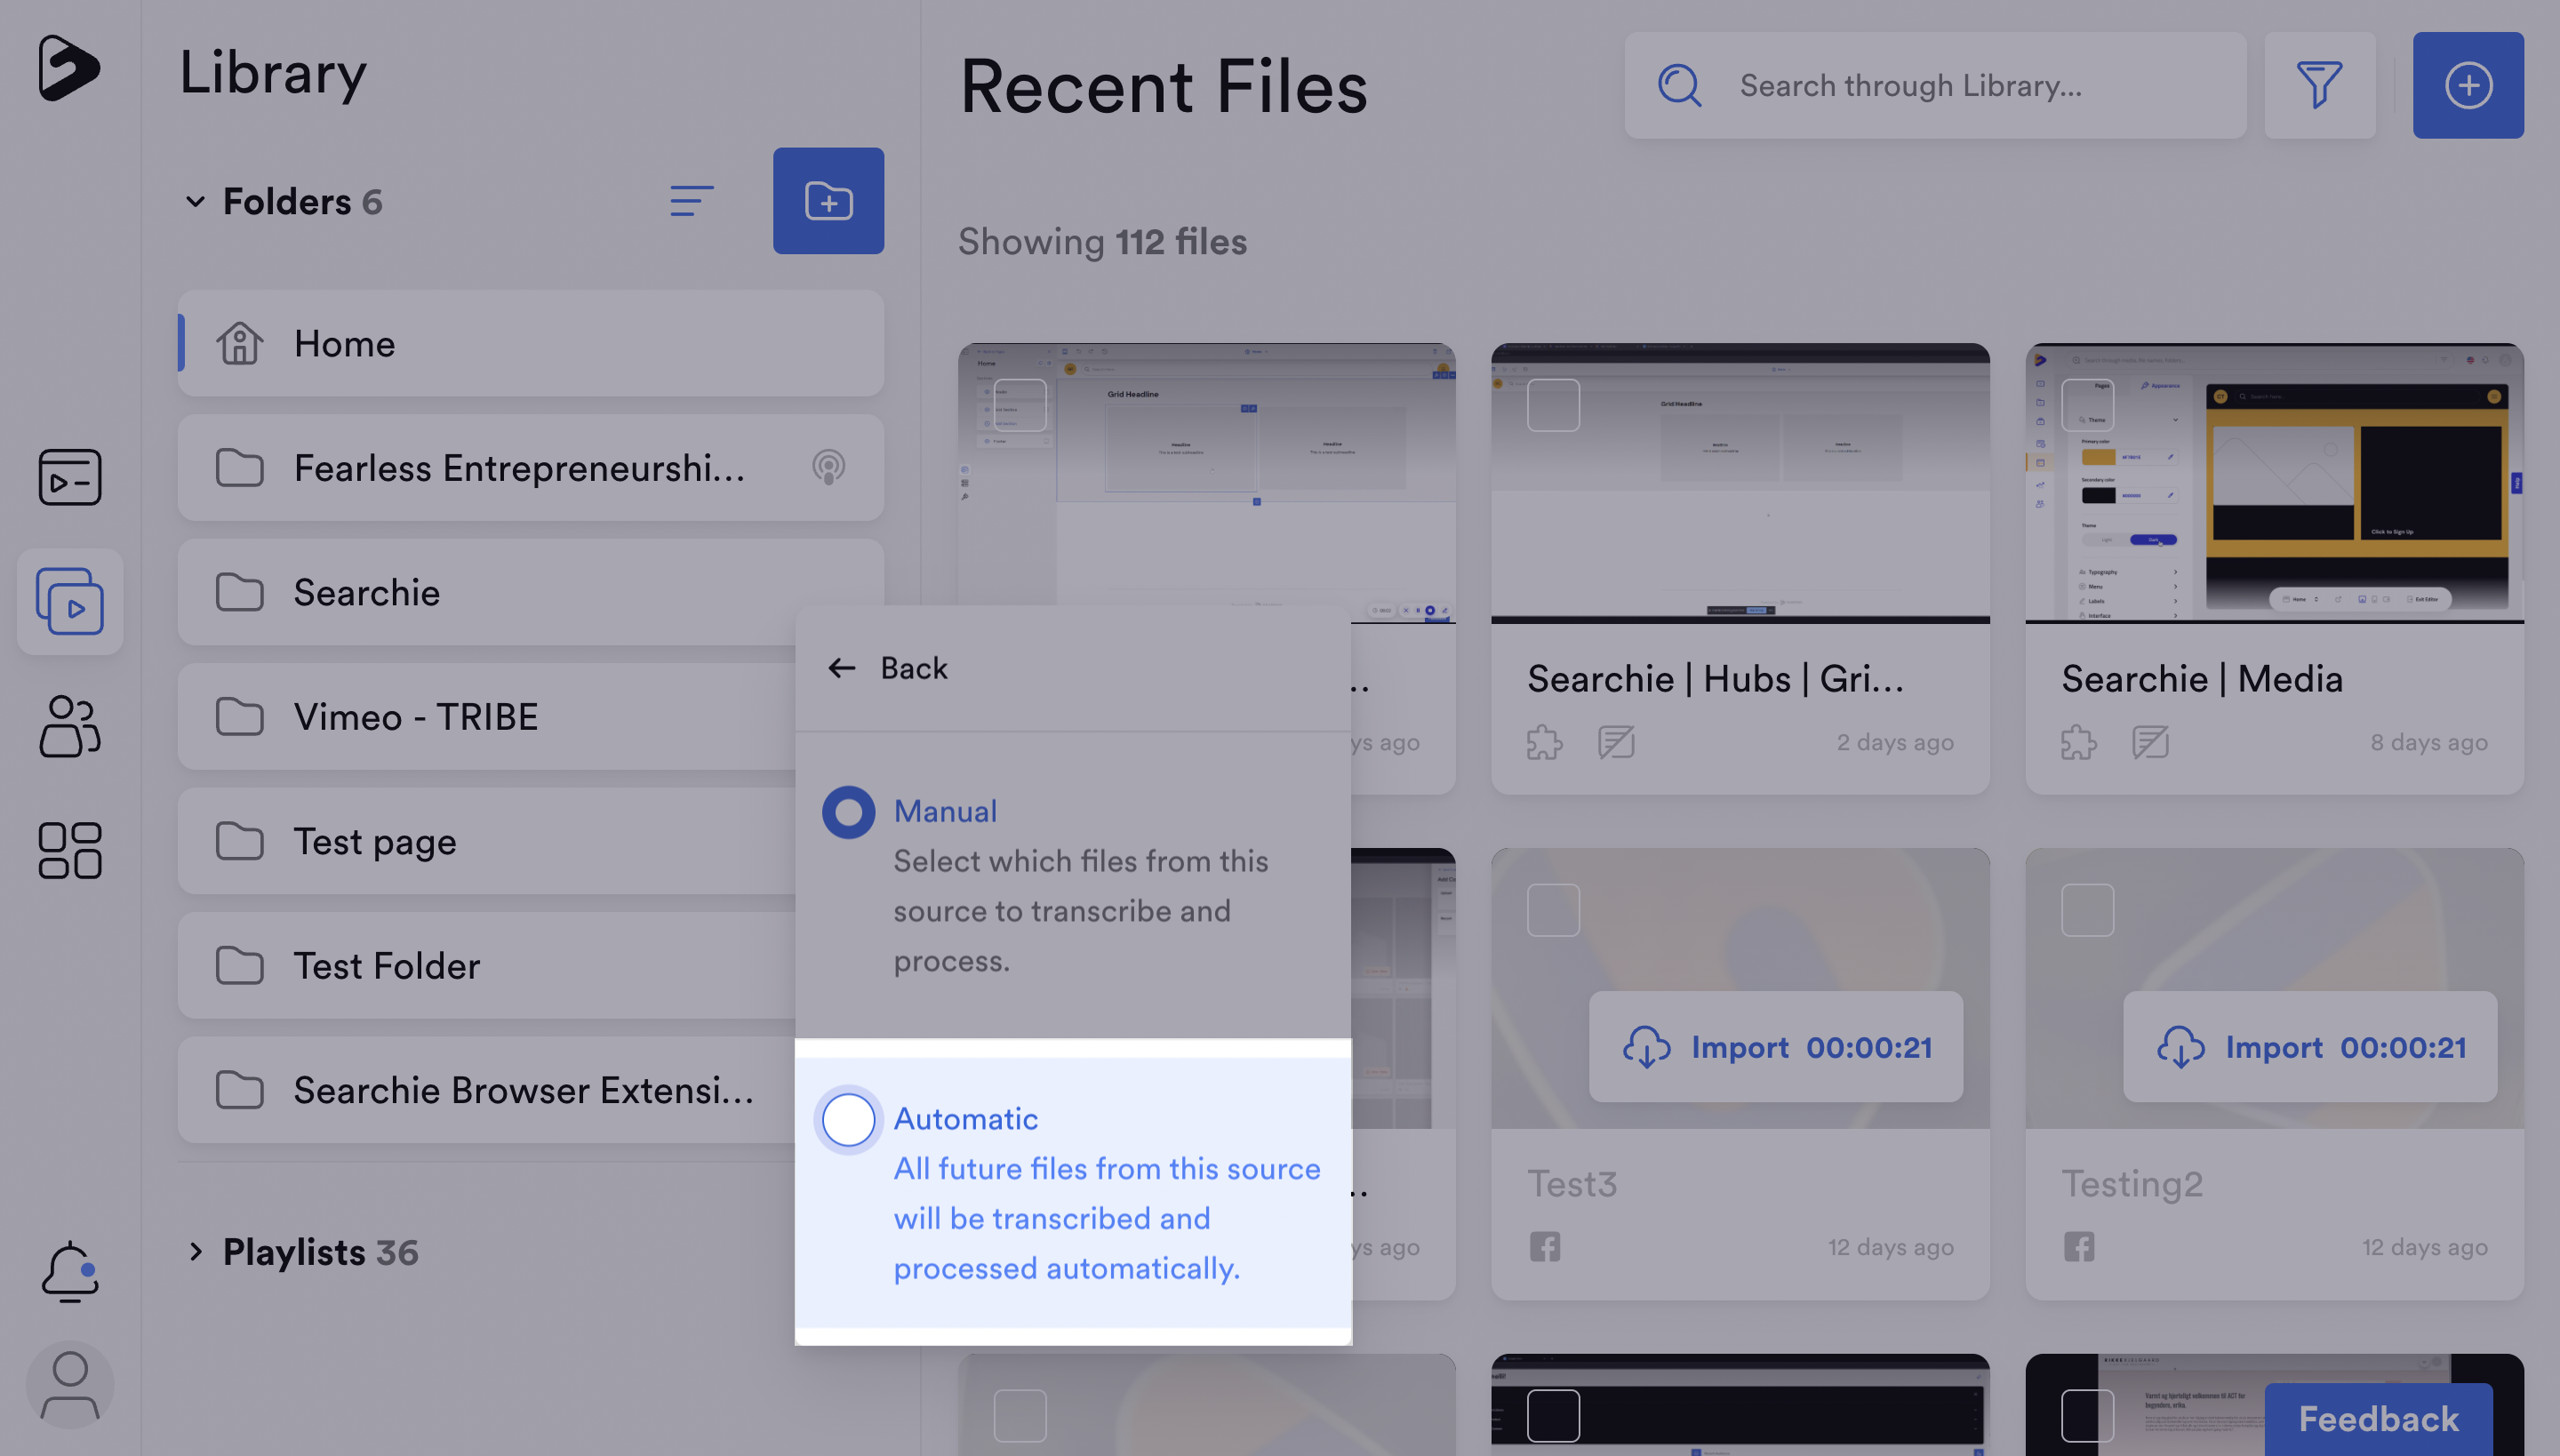
Task: Click the Searchie | Hubs | Gri... title
Action: click(1715, 679)
